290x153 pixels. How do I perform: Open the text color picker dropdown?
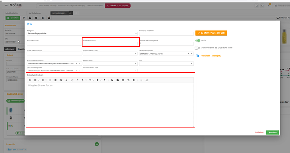tap(98, 80)
